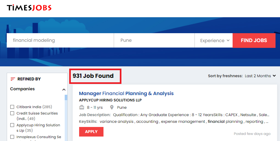This screenshot has width=280, height=141.
Task: Open Manager Financial Planning & Analysis job
Action: click(126, 93)
